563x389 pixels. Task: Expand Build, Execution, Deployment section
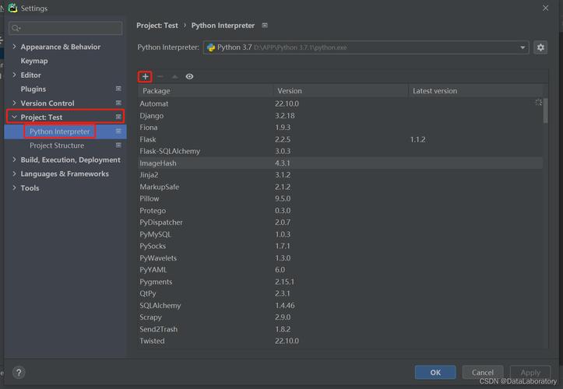[x=14, y=159]
